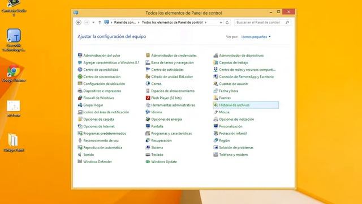Click the Reconocimiento de voz microphone icon
362x204 pixels.
(80, 141)
